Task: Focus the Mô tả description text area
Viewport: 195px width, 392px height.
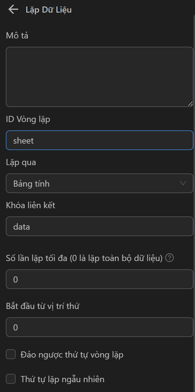Action: 99,77
